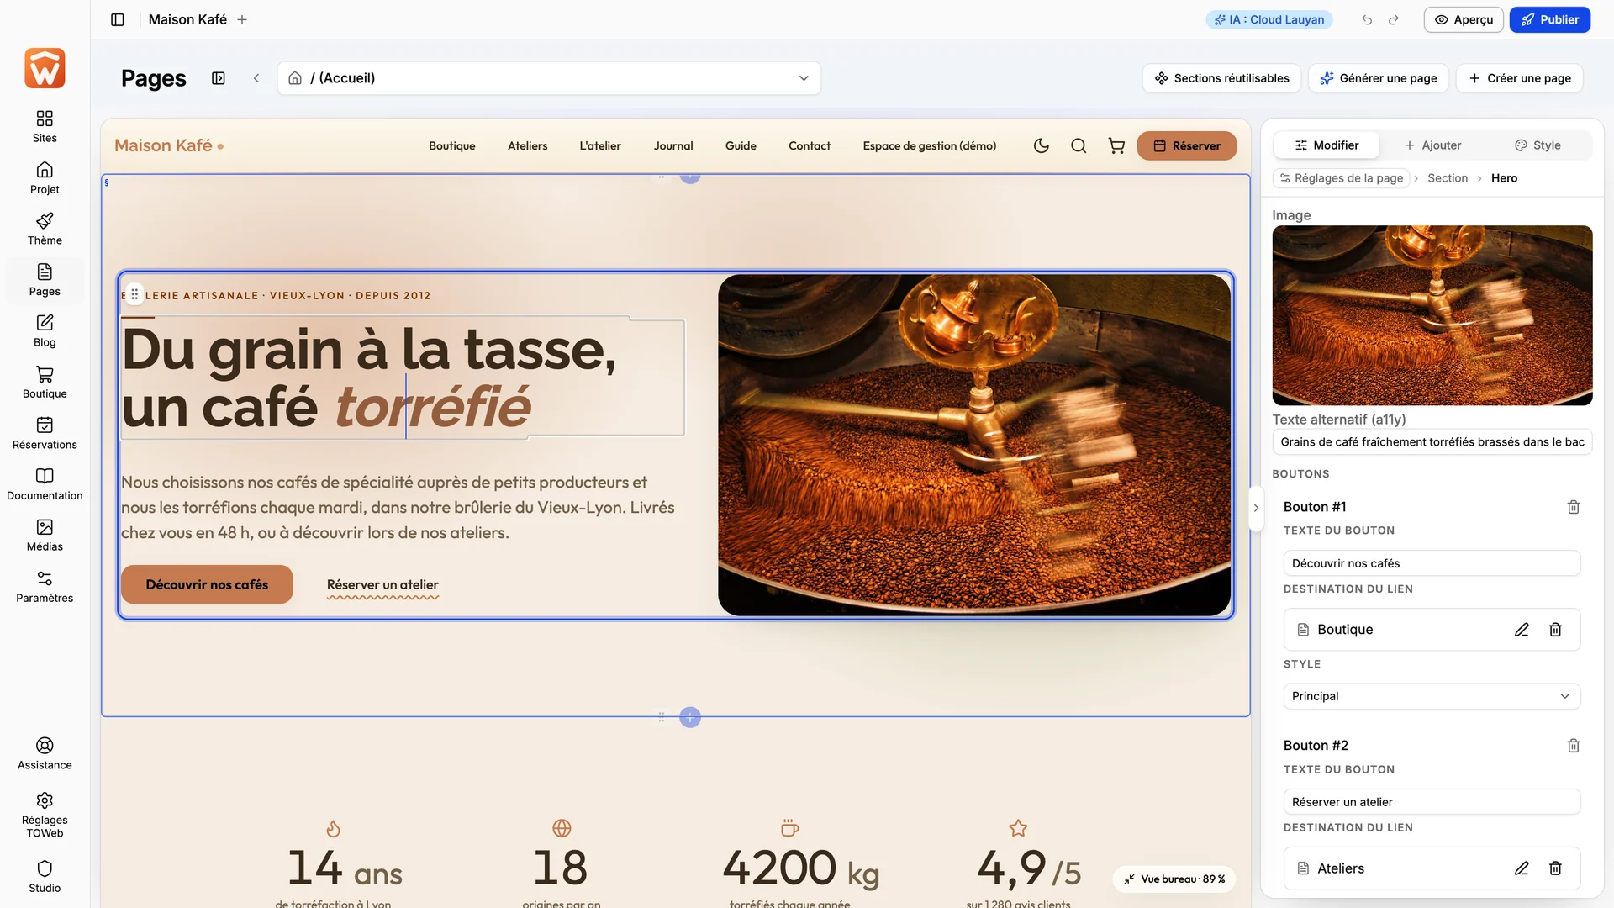1614x908 pixels.
Task: Delete Bouton #2 with trash icon
Action: click(x=1574, y=746)
